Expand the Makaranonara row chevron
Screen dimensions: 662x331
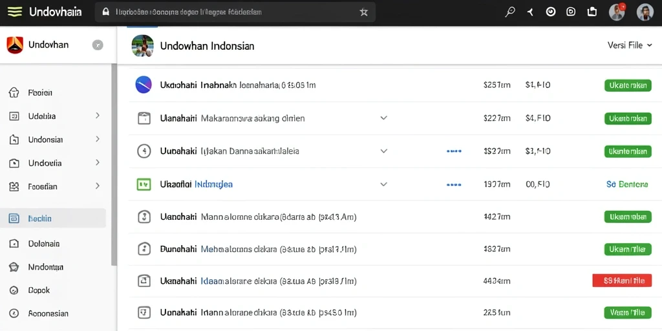[384, 118]
